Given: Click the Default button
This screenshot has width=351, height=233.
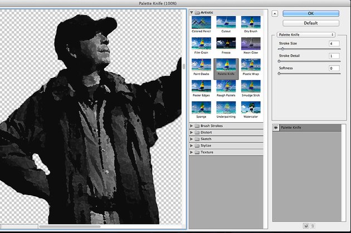Looking at the screenshot, I should click(x=311, y=23).
